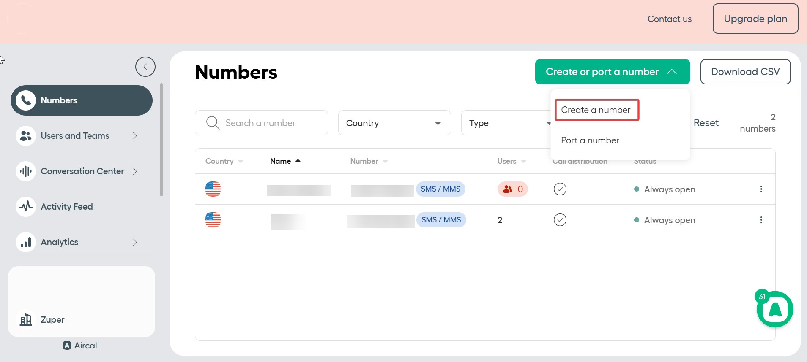
Task: Click call distribution checkmark in first row
Action: coord(560,189)
